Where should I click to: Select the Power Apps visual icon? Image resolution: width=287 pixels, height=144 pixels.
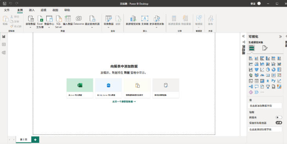[251, 92]
